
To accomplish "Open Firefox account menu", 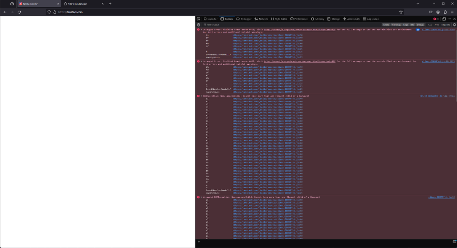I will [438, 12].
